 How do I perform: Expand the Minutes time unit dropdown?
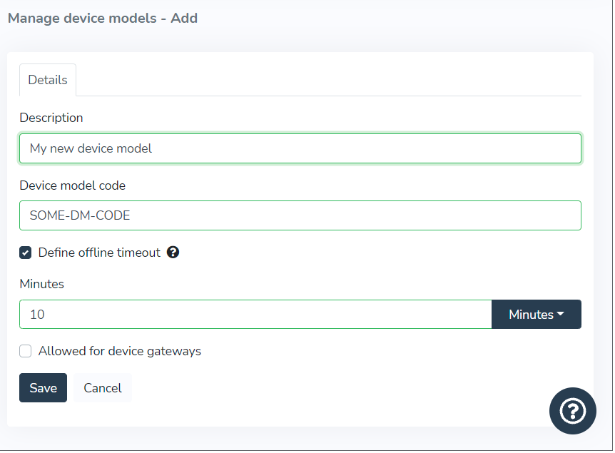coord(536,315)
